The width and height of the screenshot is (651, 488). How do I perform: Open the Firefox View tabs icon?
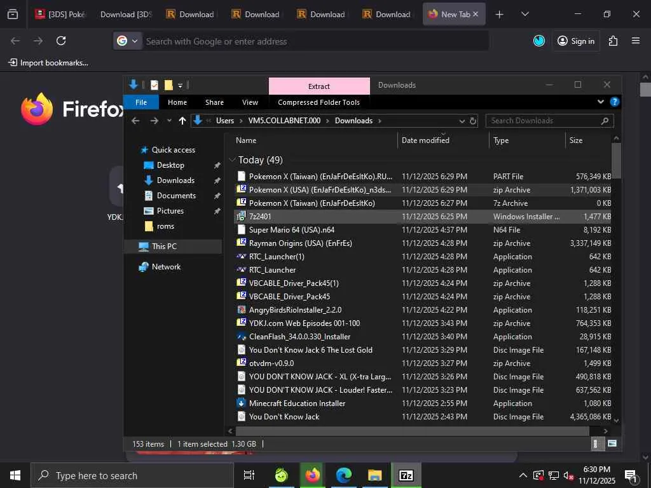pos(13,15)
